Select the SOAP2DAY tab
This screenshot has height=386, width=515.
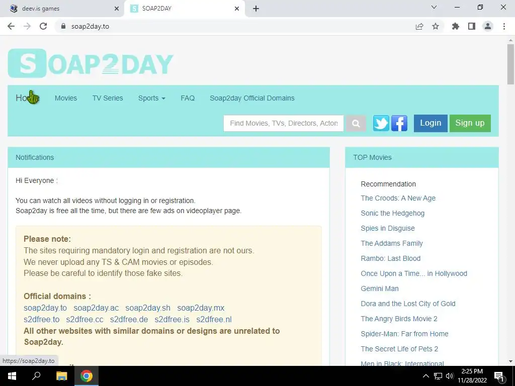click(x=184, y=9)
